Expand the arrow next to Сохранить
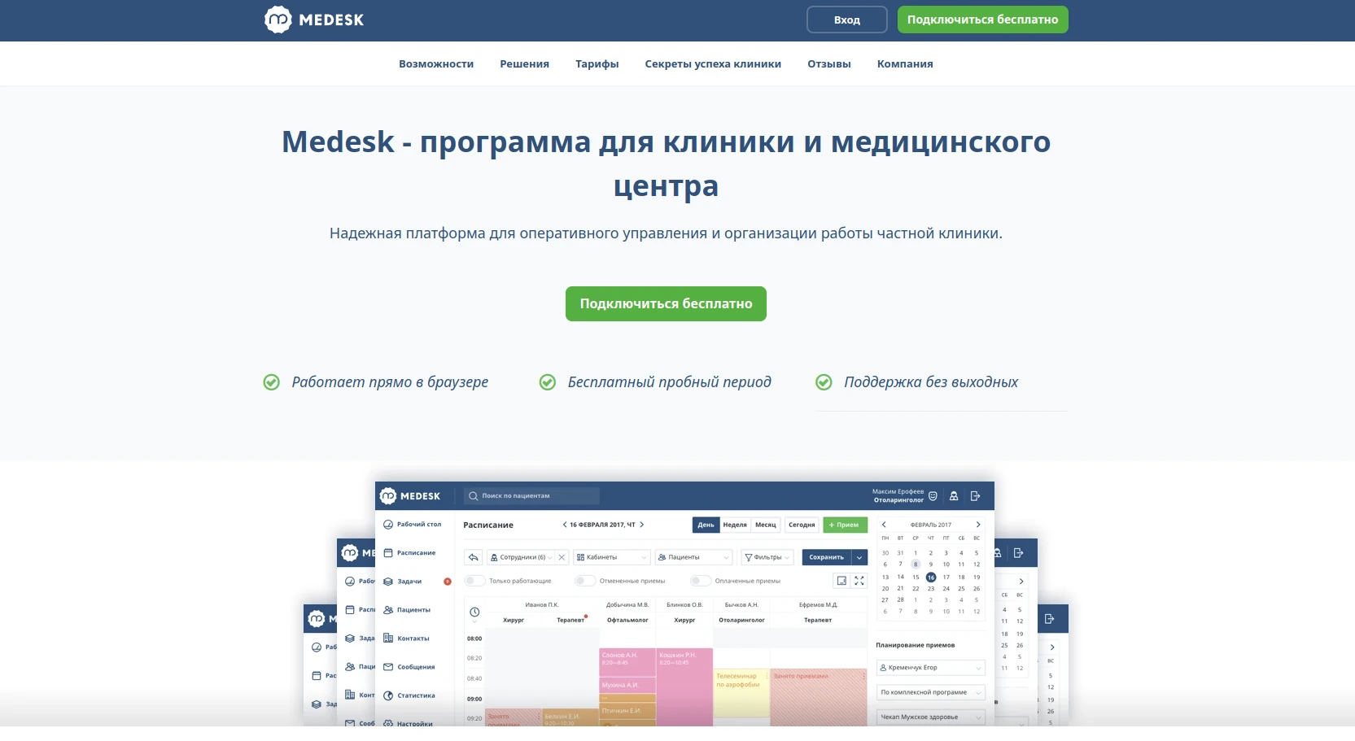The image size is (1355, 741). pyautogui.click(x=859, y=557)
